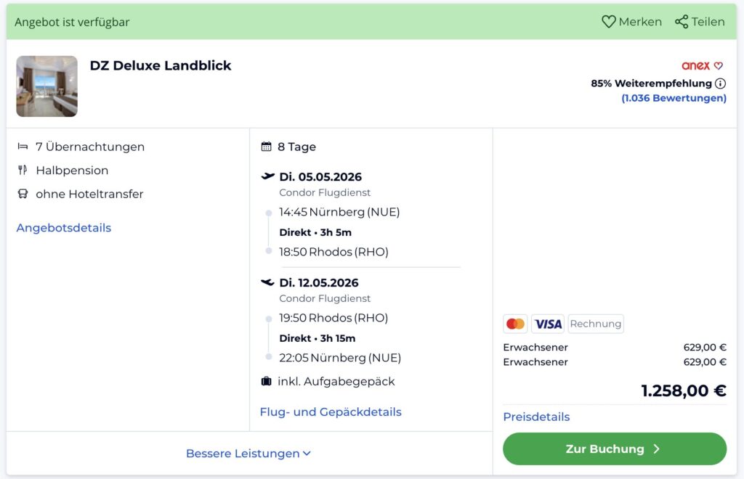The width and height of the screenshot is (744, 479).
Task: Click the share icon beside Teilen
Action: click(x=681, y=22)
